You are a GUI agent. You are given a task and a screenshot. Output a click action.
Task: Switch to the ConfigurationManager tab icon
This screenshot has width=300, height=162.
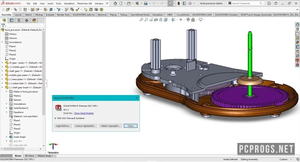point(19,21)
